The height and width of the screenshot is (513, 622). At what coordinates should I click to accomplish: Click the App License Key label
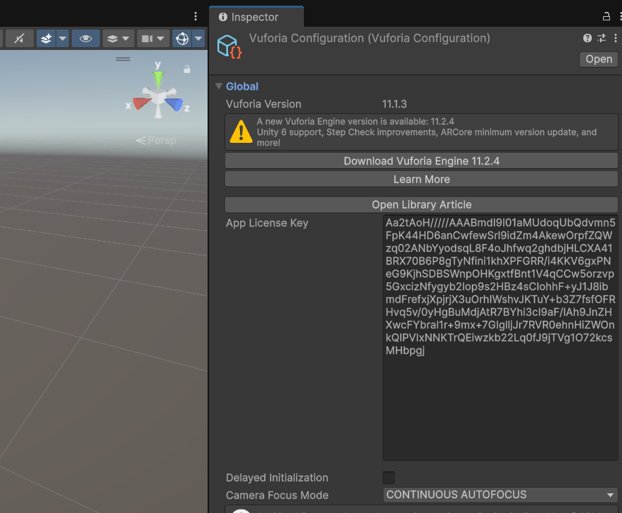coord(267,223)
